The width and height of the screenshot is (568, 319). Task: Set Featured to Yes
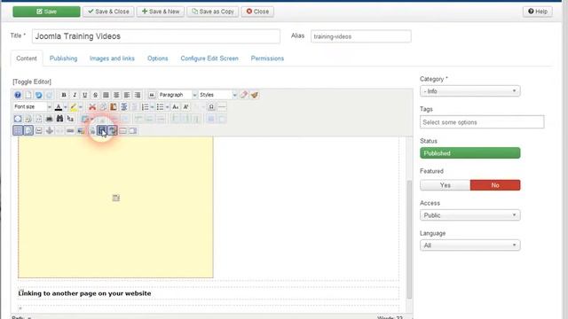pos(446,185)
